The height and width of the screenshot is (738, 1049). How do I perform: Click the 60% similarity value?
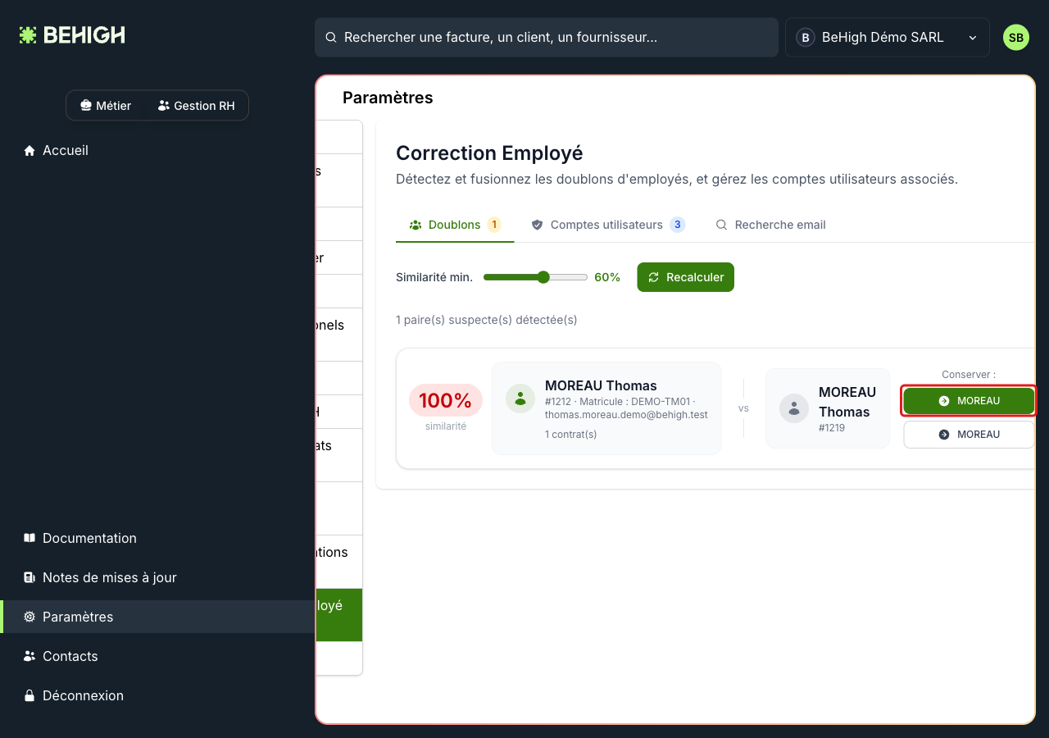click(607, 277)
